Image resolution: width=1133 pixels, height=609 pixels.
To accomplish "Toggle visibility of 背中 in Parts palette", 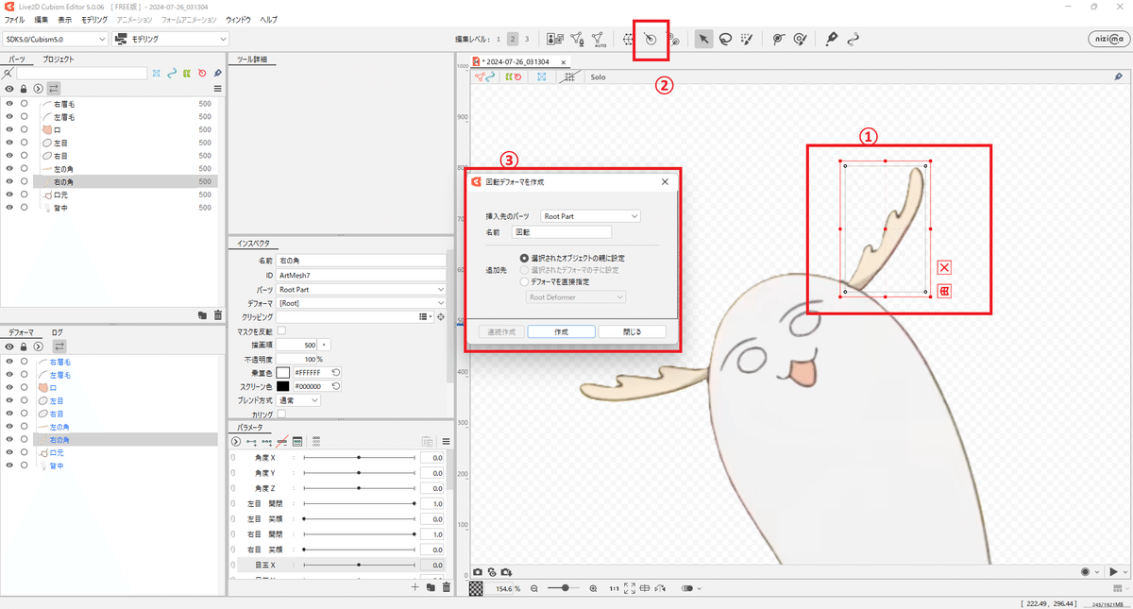I will coord(9,208).
